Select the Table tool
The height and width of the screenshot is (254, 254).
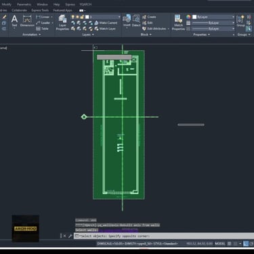coord(42,28)
